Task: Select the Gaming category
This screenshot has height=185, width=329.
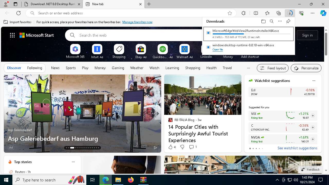Action: [x=118, y=68]
